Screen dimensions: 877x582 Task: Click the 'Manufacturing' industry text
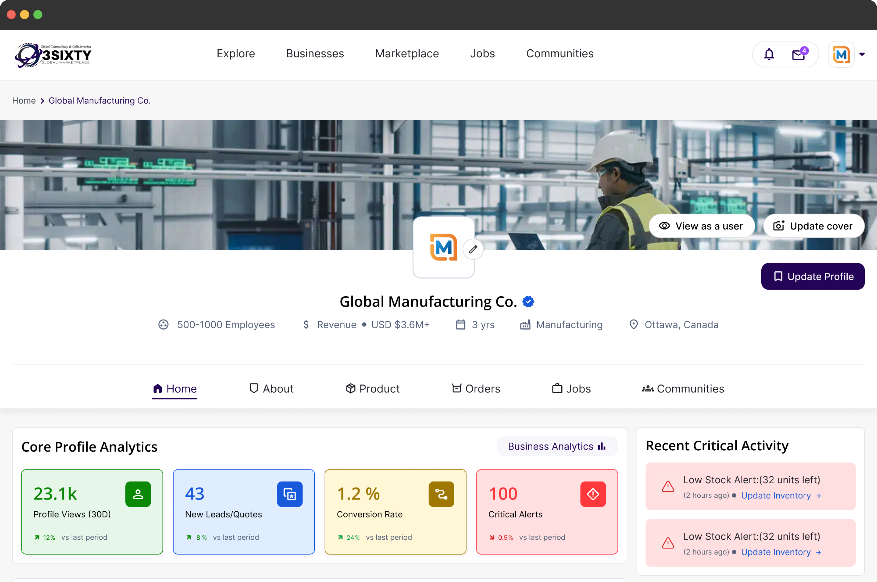click(569, 325)
